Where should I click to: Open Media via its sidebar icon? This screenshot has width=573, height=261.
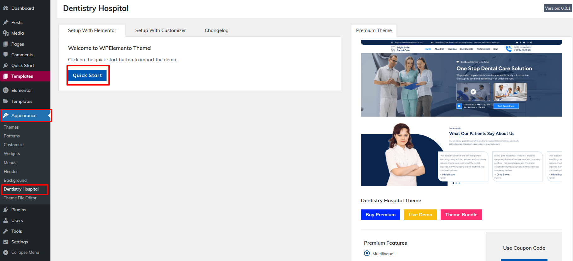pos(6,33)
